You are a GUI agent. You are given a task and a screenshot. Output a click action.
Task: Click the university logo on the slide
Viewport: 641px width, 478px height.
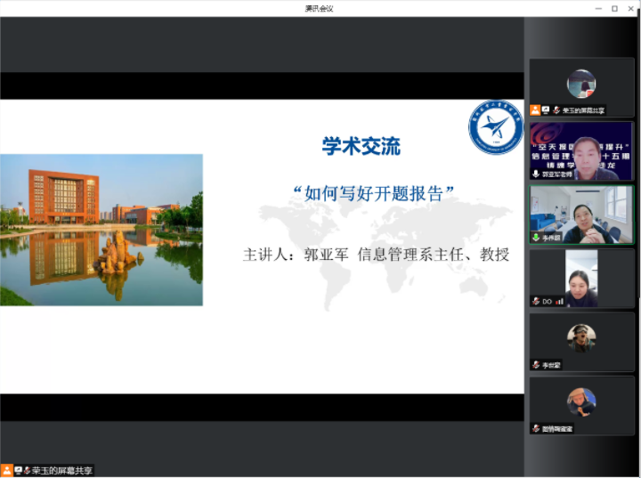(495, 127)
